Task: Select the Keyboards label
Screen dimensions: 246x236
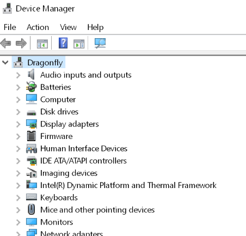Action: click(59, 198)
